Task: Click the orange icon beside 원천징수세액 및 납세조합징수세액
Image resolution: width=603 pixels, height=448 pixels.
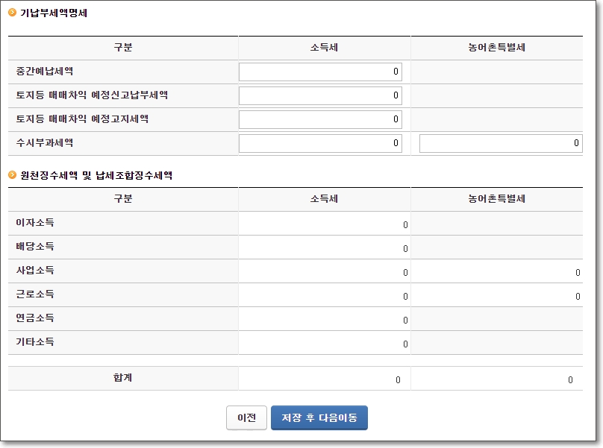Action: tap(12, 175)
